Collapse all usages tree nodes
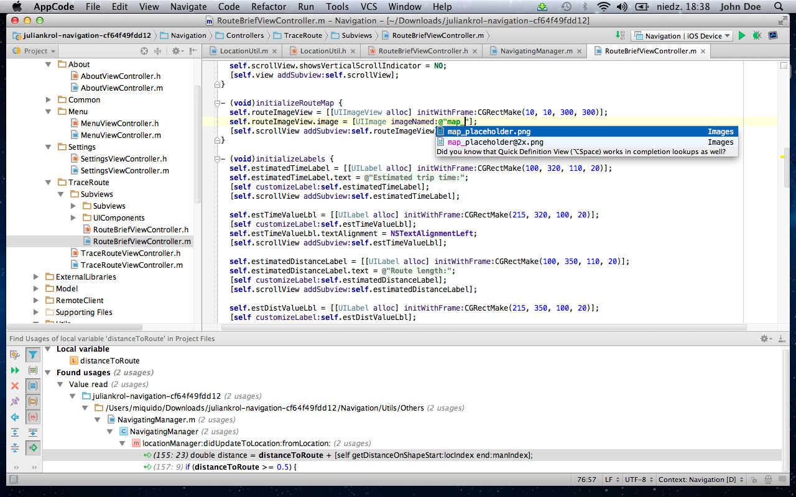Screen dimensions: 796x497 click(15, 448)
